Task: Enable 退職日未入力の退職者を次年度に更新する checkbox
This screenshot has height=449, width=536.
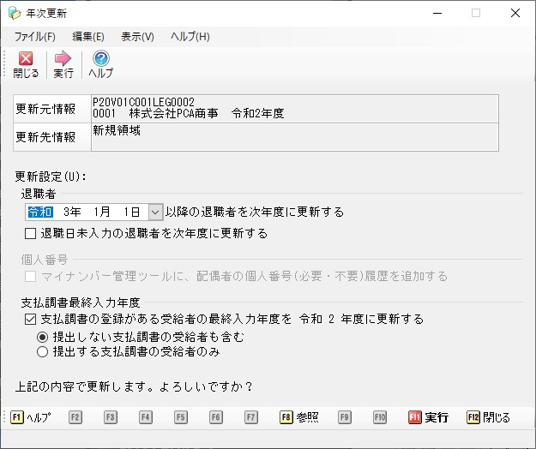Action: [32, 233]
